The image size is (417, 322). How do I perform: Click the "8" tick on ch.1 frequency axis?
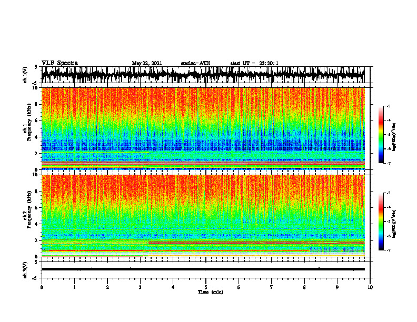coord(37,104)
